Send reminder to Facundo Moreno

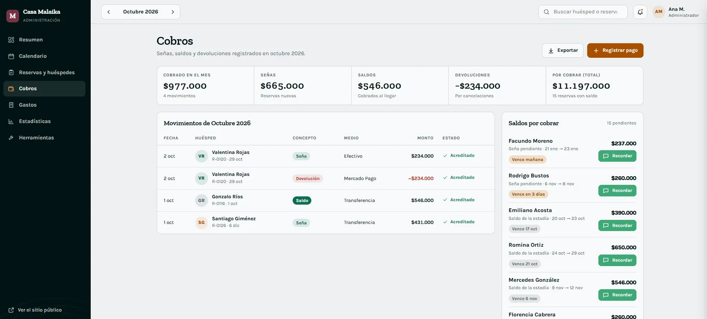pyautogui.click(x=617, y=156)
